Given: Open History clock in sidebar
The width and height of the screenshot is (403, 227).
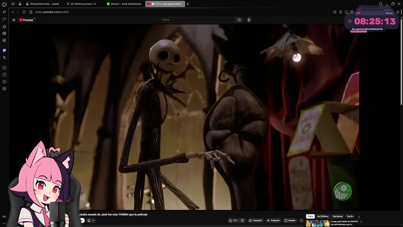Looking at the screenshot, I should [x=4, y=75].
